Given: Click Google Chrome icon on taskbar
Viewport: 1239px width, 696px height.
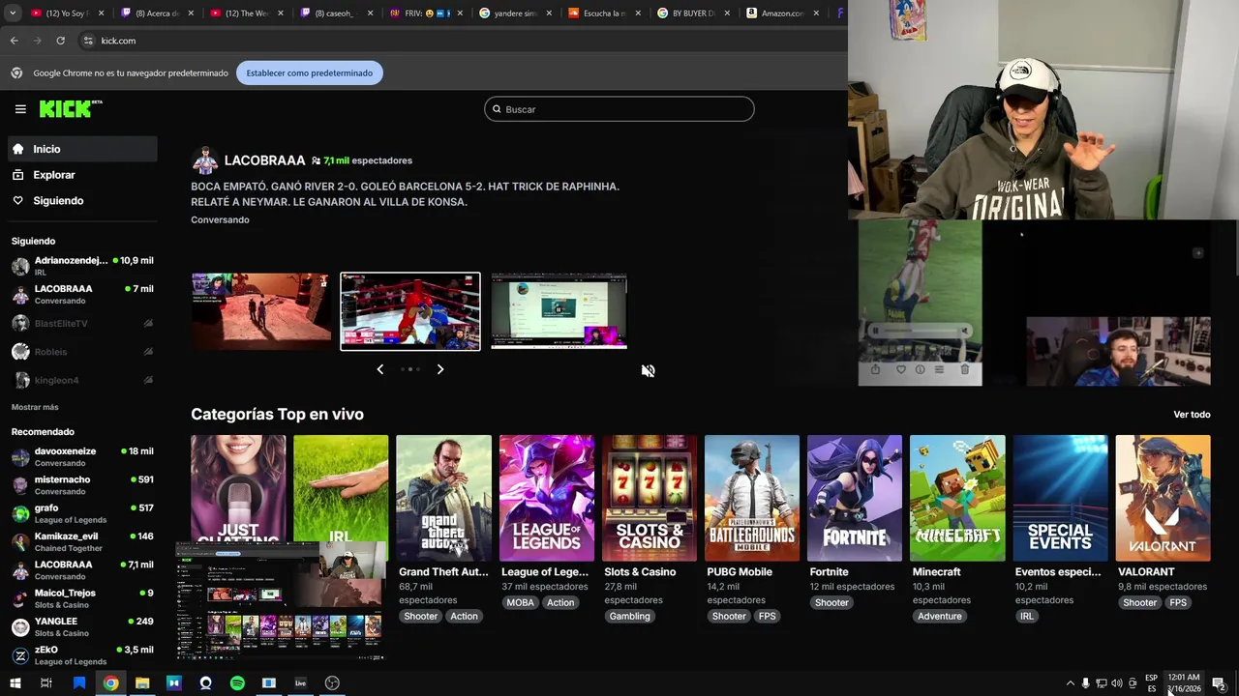Looking at the screenshot, I should tap(110, 683).
